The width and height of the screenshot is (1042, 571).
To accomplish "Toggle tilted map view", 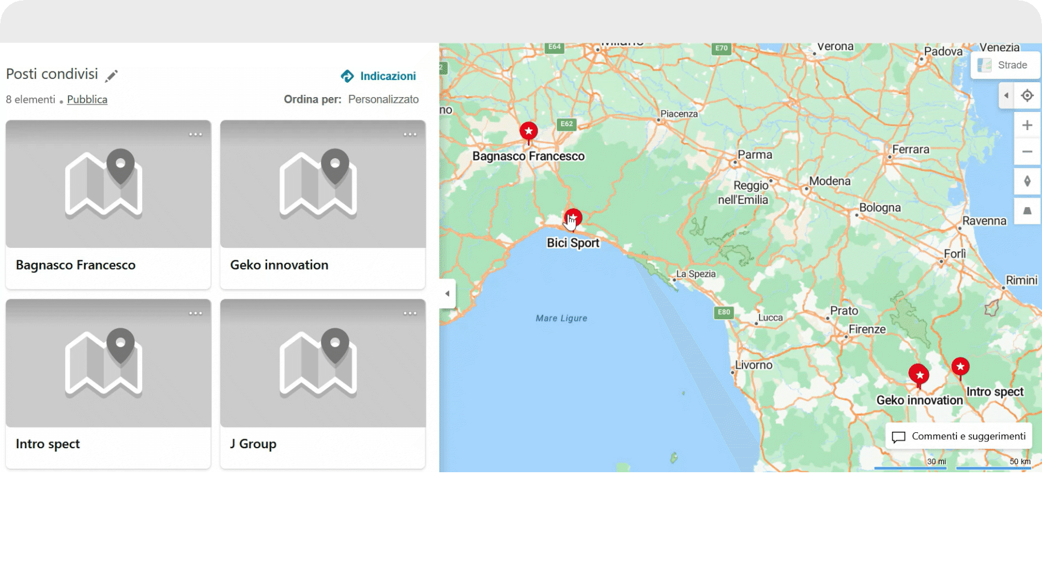I will 1027,211.
